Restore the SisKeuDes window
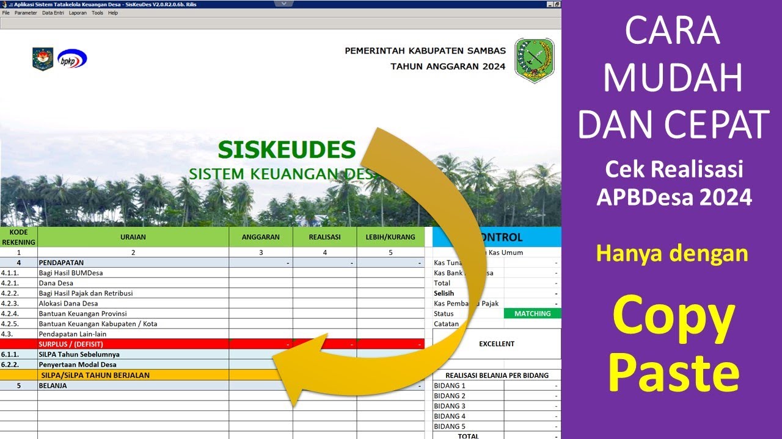 click(557, 4)
